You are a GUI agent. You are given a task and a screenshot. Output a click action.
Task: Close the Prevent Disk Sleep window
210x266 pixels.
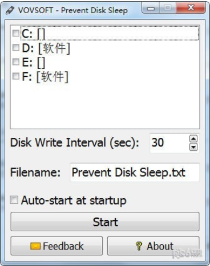click(x=191, y=8)
